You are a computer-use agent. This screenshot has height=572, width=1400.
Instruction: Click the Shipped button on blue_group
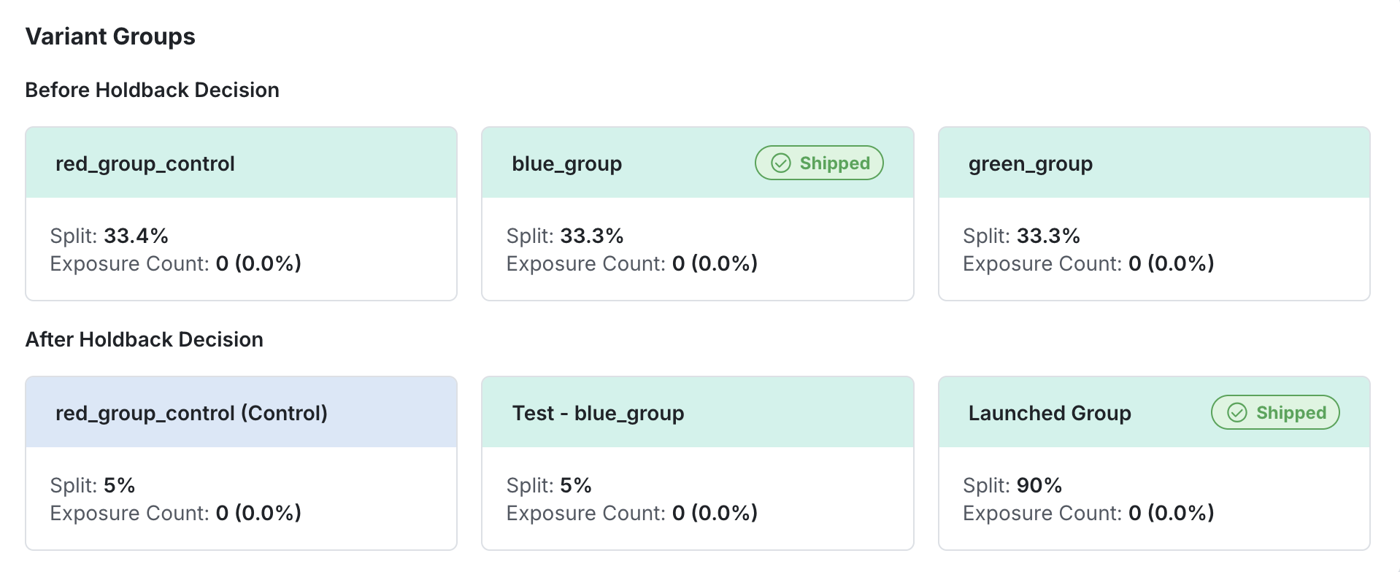pos(818,163)
